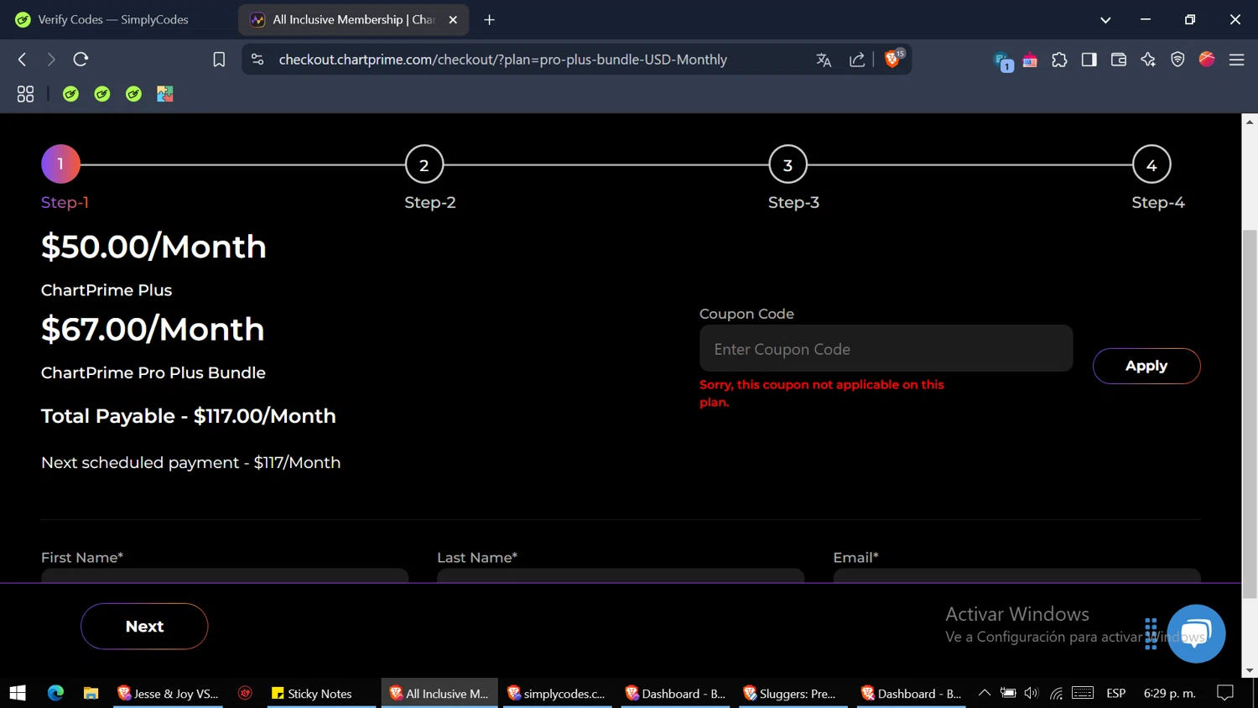Reload the current page
The image size is (1258, 708).
81,60
